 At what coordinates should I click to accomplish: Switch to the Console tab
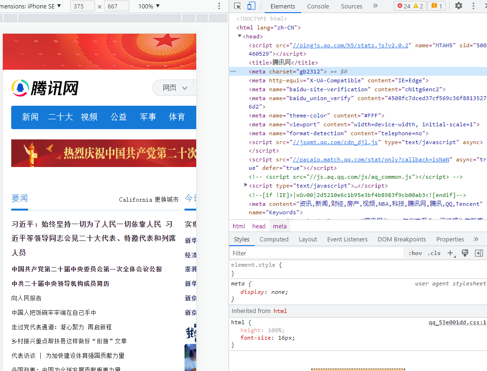pyautogui.click(x=318, y=6)
